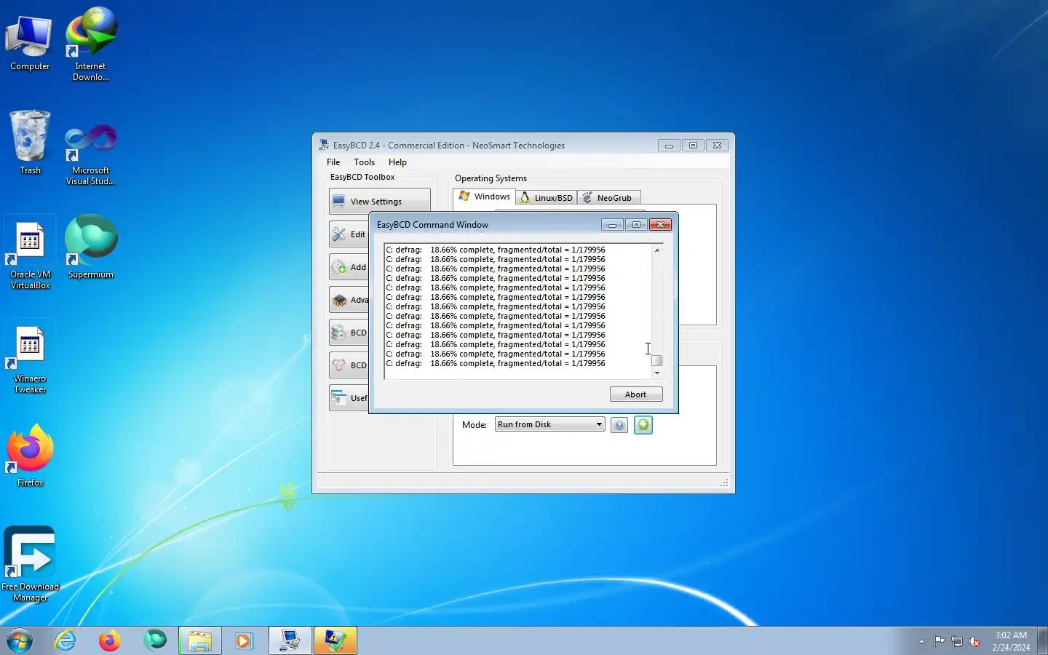Viewport: 1048px width, 655px height.
Task: Open the muted volume tray icon
Action: pos(975,641)
